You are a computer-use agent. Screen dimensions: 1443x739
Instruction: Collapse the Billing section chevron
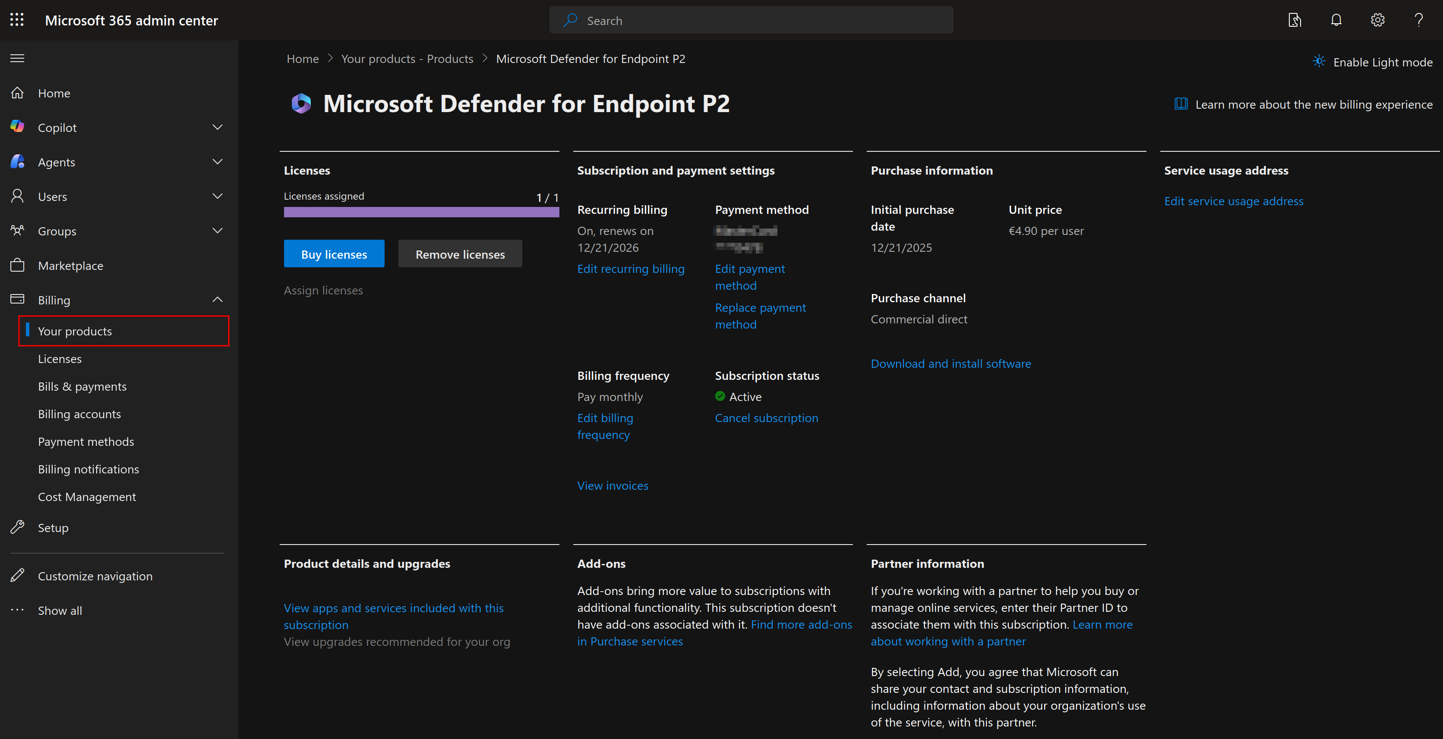pos(218,300)
